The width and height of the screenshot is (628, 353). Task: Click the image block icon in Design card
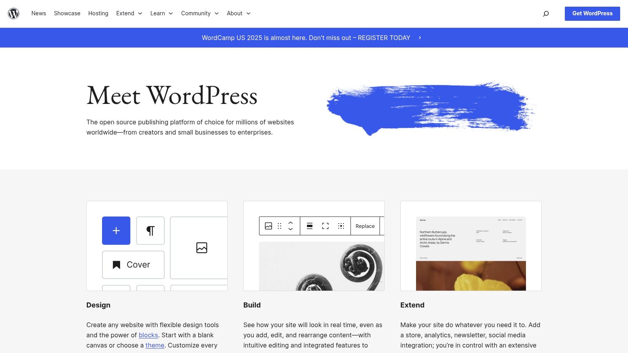(x=202, y=247)
